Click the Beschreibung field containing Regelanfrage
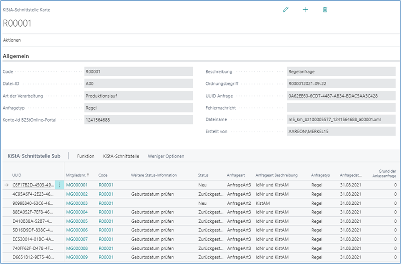Image resolution: width=401 pixels, height=264 pixels. (x=340, y=72)
